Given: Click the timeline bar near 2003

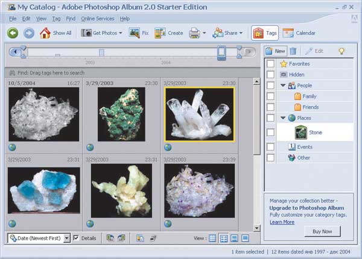Looking at the screenshot, I should click(101, 53).
